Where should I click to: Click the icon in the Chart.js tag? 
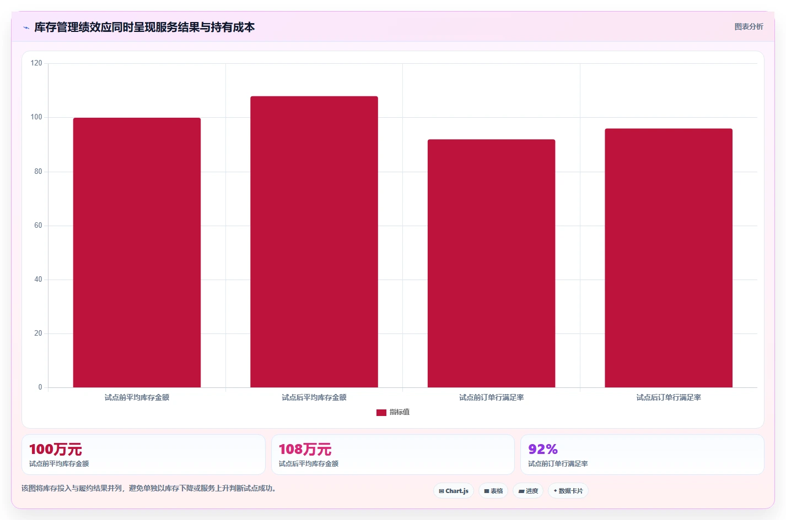tap(442, 491)
